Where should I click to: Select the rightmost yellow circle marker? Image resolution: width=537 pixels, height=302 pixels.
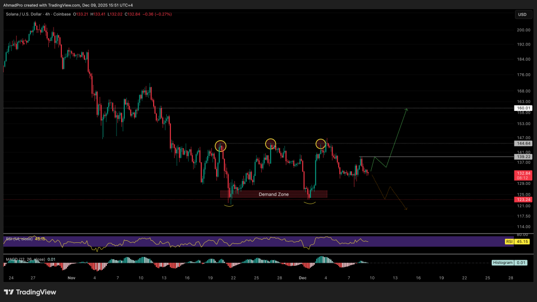[x=320, y=143]
